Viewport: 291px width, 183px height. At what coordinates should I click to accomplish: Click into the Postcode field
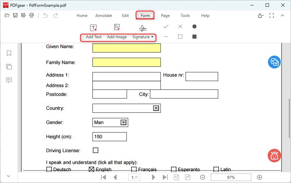click(110, 94)
